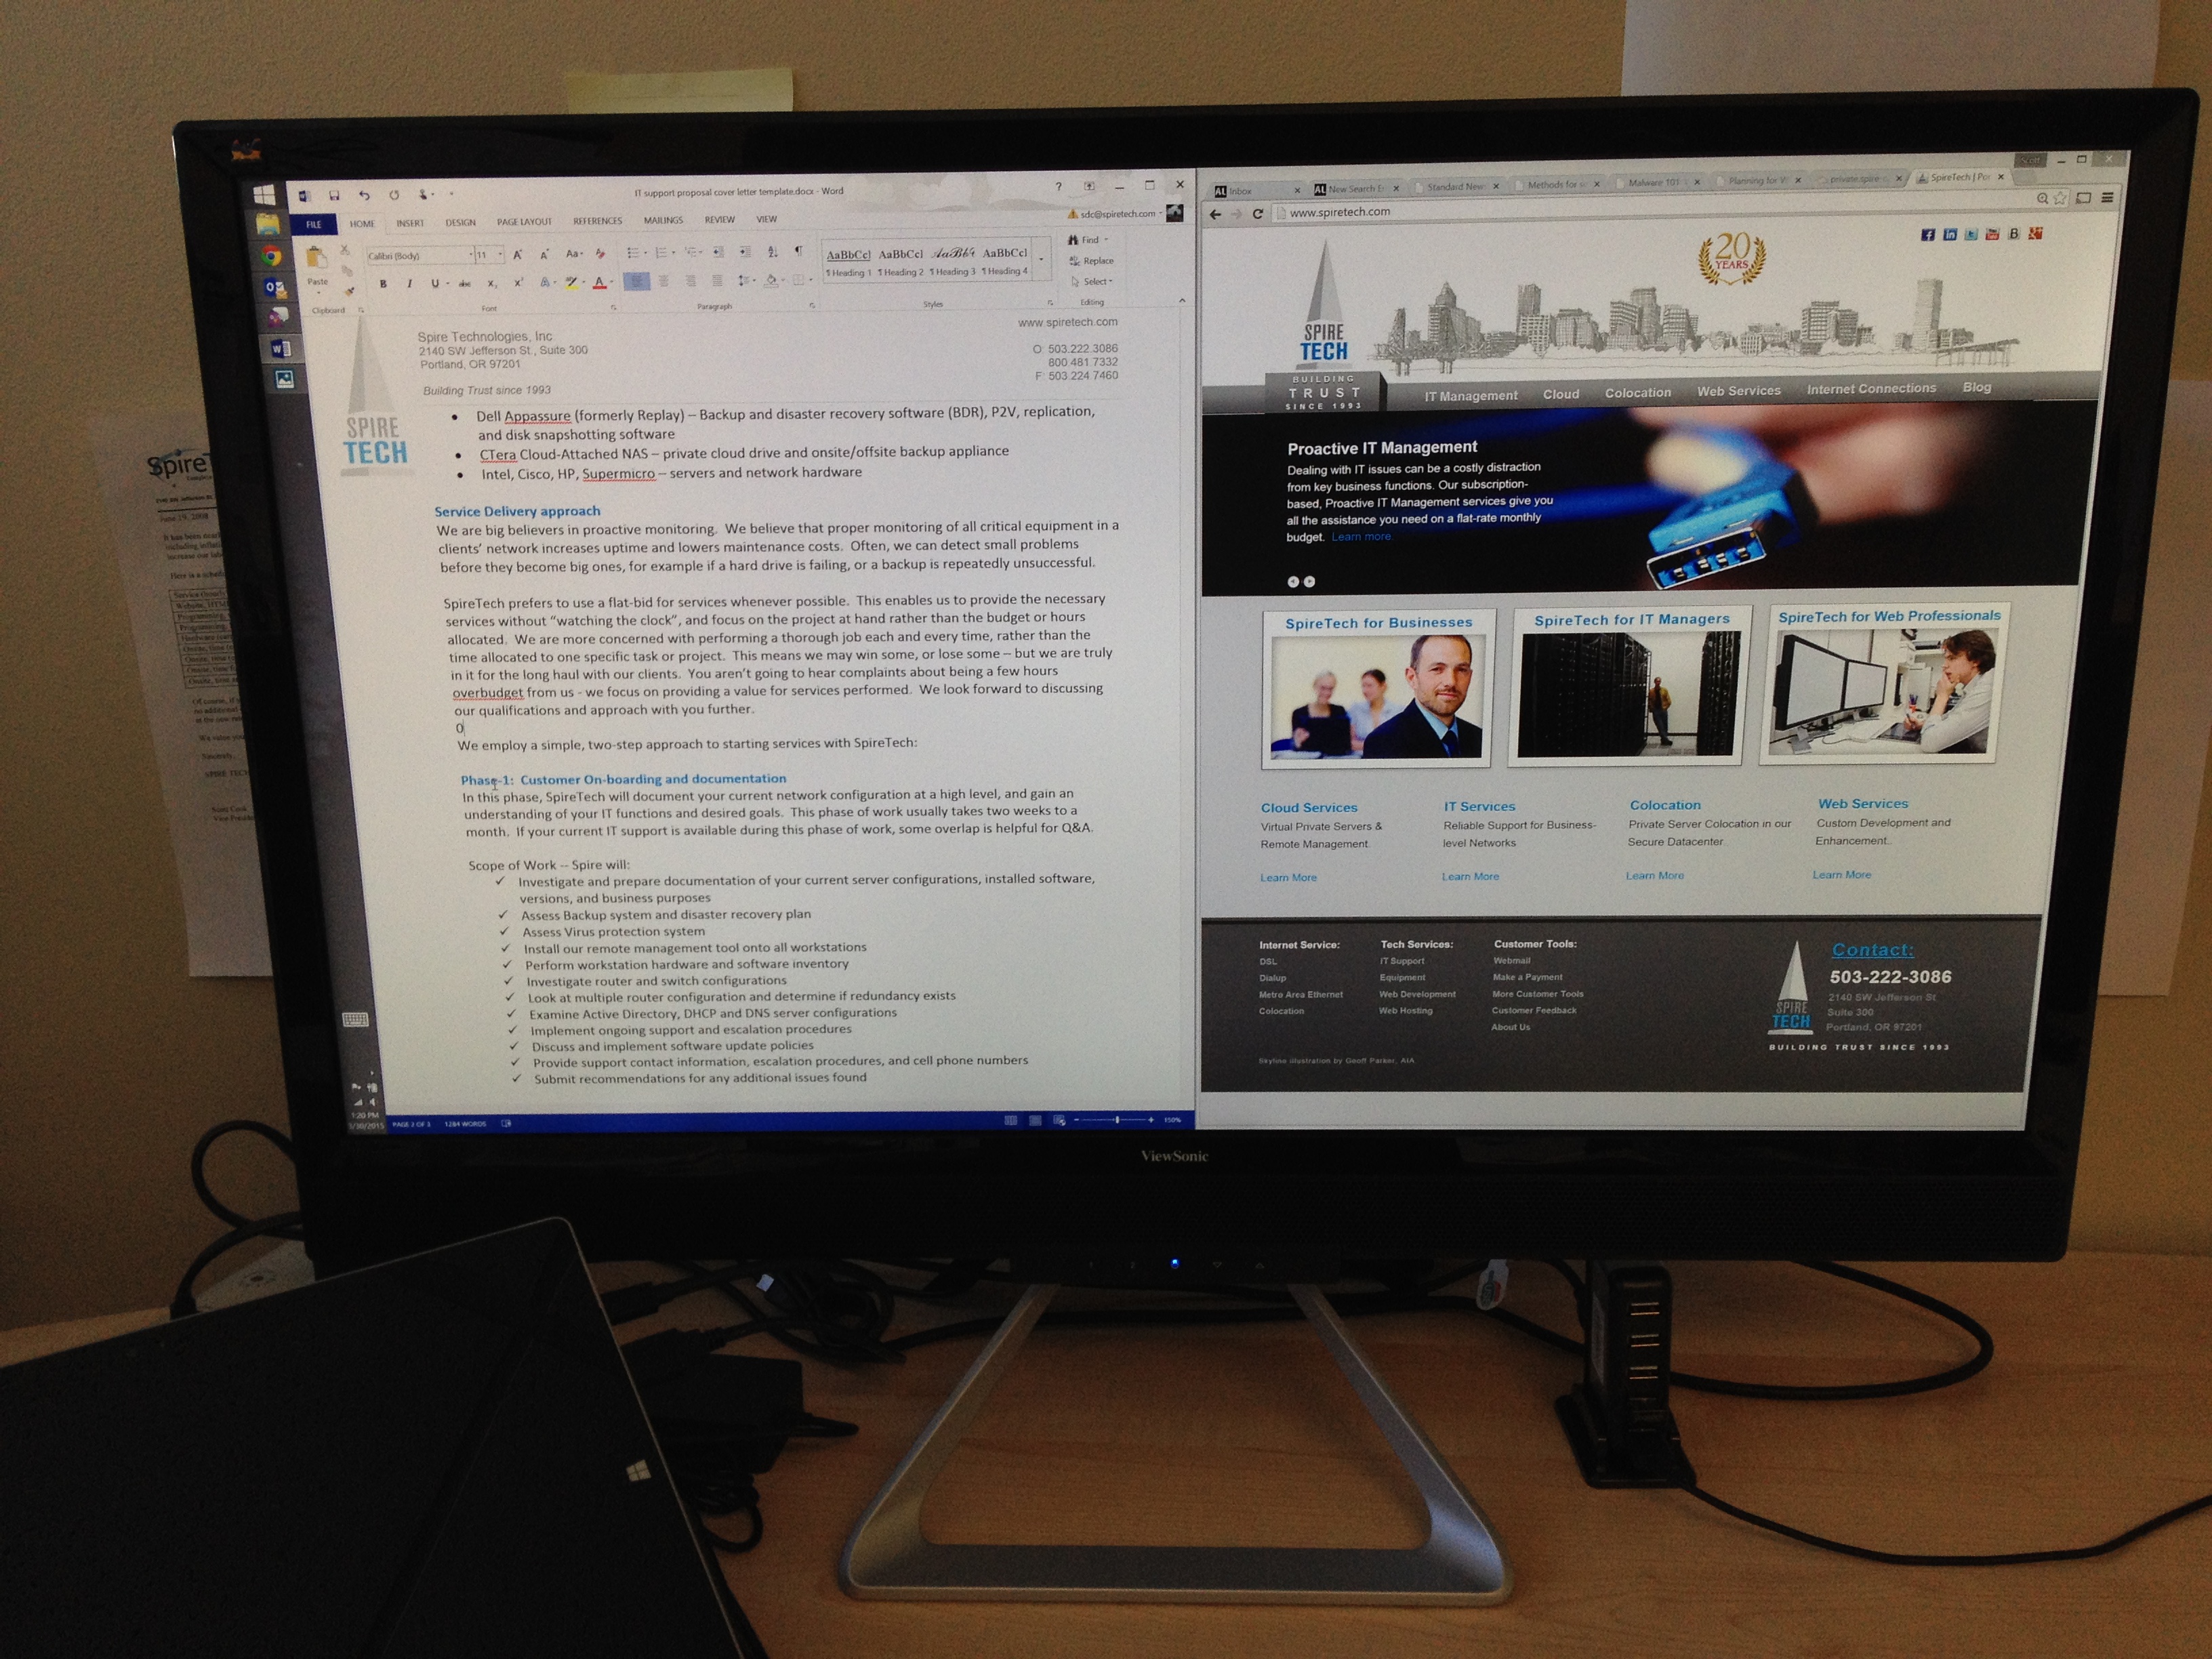The width and height of the screenshot is (2212, 1659).
Task: Follow the Learn more link in Proactive IT banner
Action: coord(1361,537)
